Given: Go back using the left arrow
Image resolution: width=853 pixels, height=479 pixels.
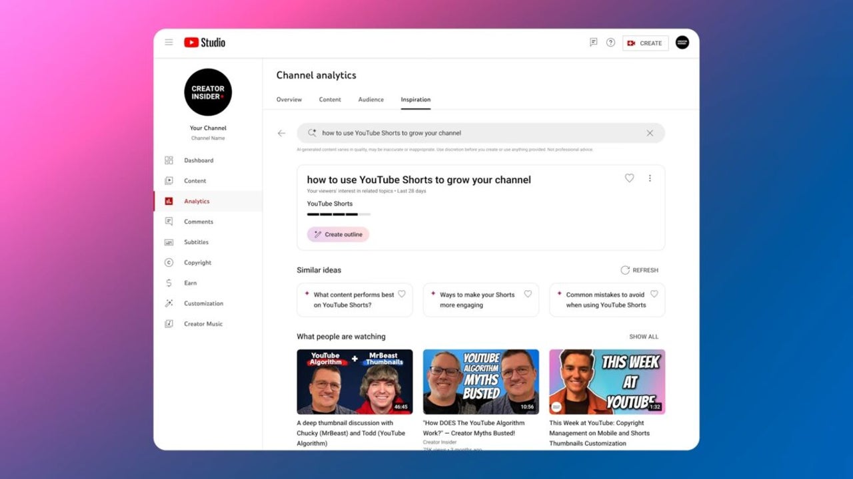Looking at the screenshot, I should click(281, 133).
